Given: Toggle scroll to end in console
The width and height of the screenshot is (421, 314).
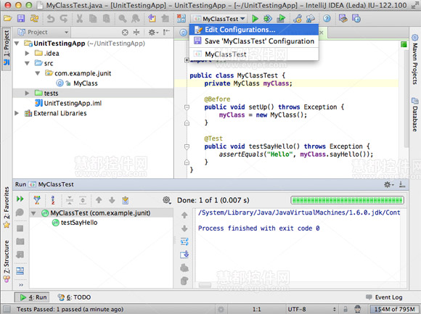Looking at the screenshot, I should click(x=184, y=255).
